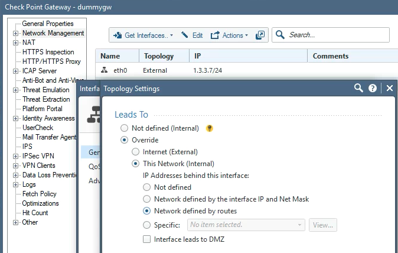Open Mail Transfer Agent in the tree
This screenshot has width=398, height=253.
pos(49,137)
